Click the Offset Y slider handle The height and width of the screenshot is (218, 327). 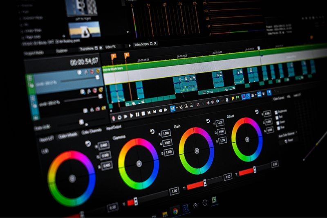255,170
